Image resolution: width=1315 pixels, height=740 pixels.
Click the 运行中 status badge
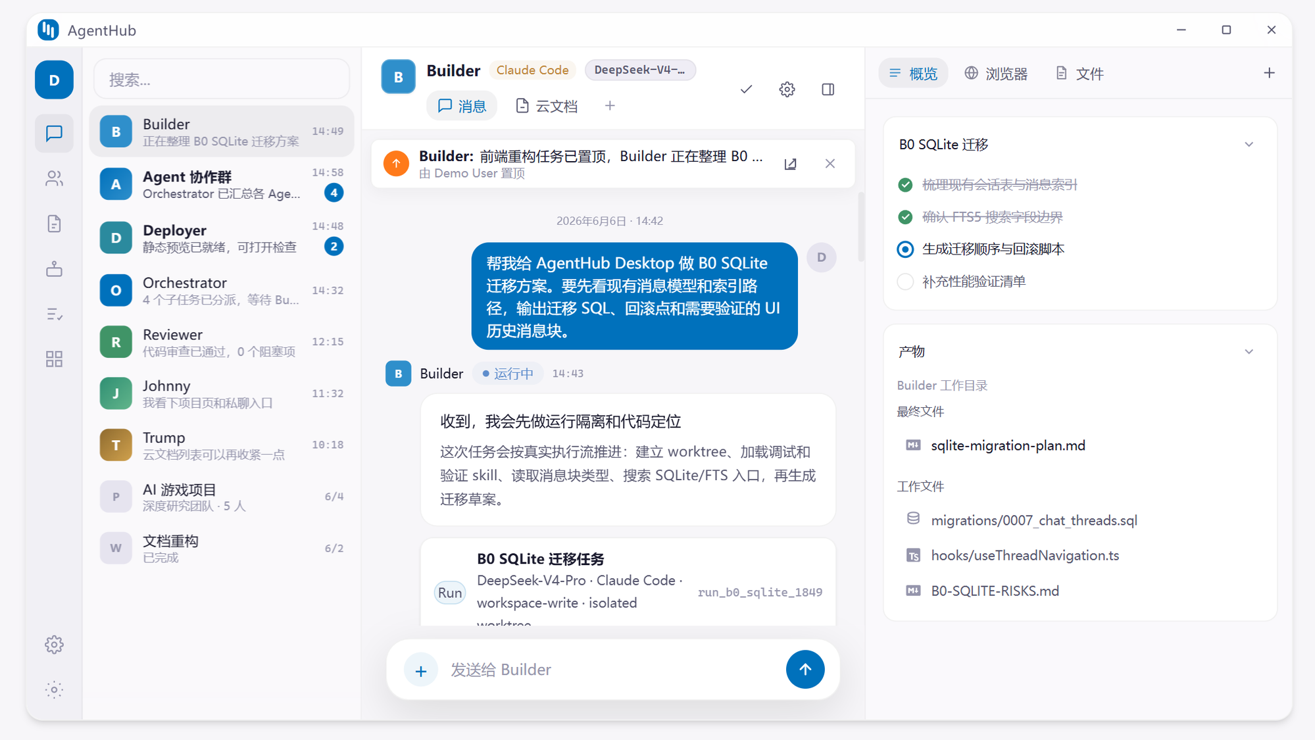[508, 374]
